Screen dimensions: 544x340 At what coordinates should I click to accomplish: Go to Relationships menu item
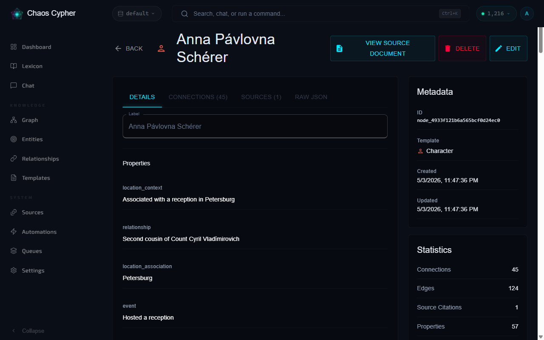pos(40,159)
